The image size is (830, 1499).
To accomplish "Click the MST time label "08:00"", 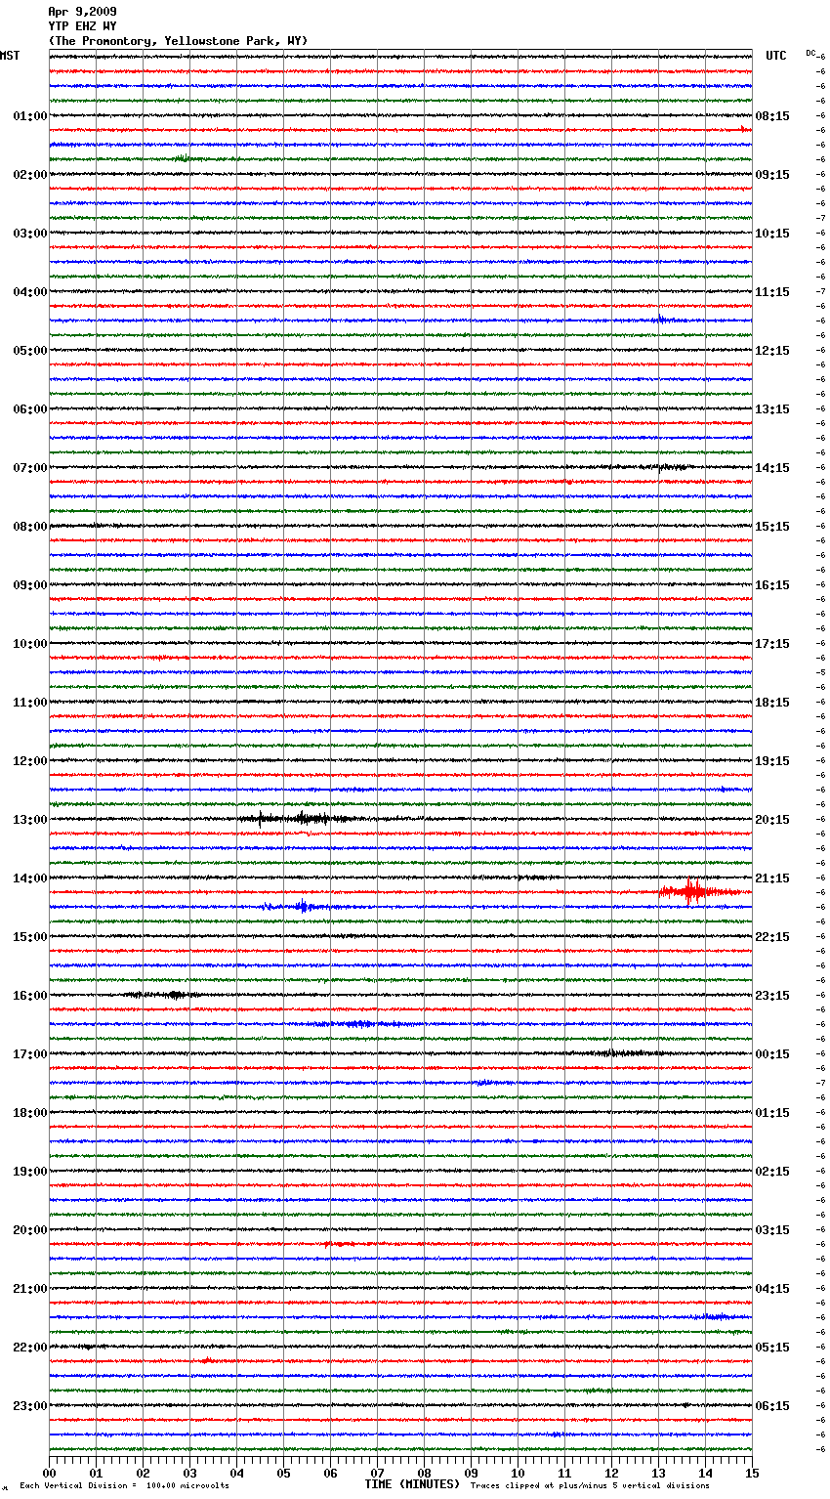I will (30, 527).
